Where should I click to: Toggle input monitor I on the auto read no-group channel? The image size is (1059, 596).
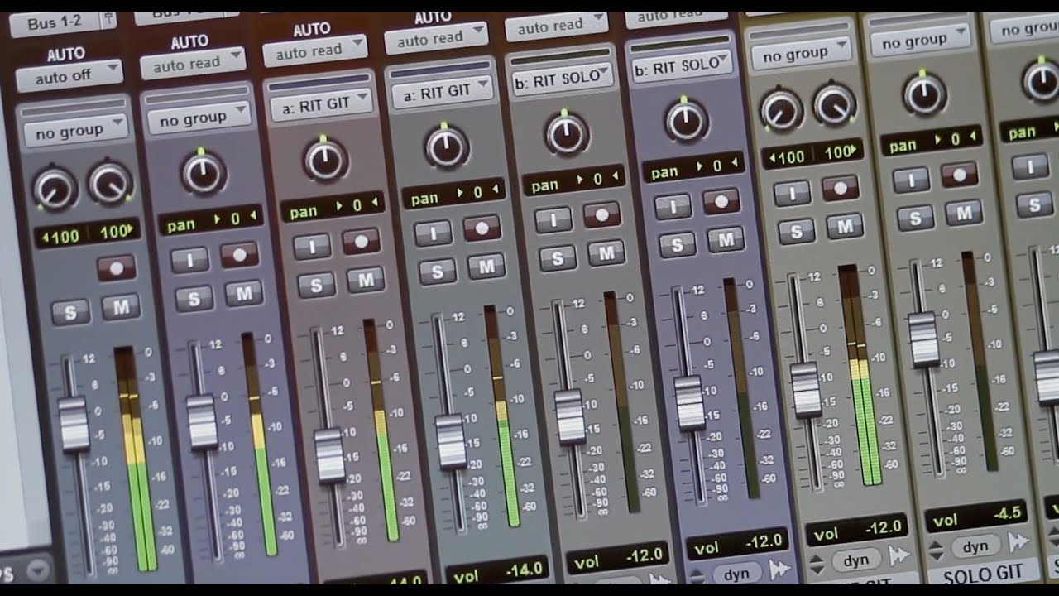click(x=189, y=259)
